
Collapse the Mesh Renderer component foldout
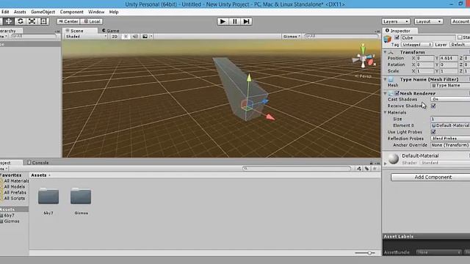[385, 93]
